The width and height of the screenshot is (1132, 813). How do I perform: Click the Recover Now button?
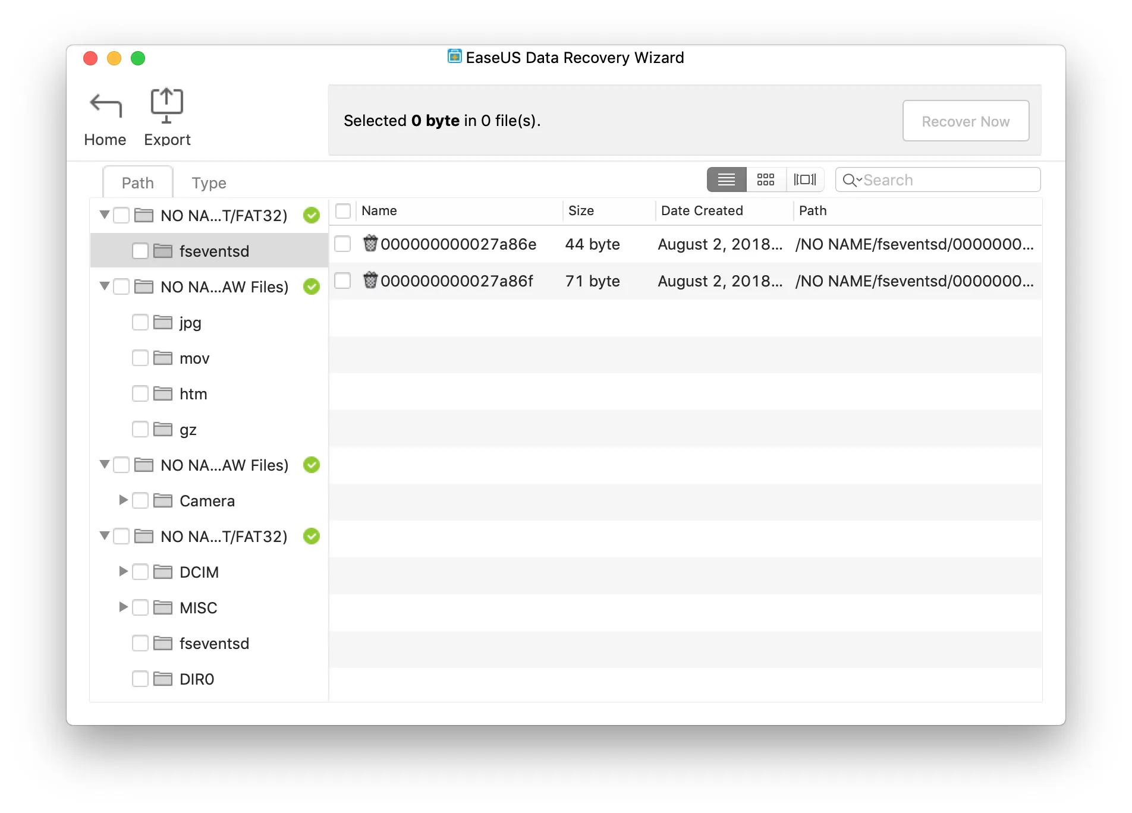(x=966, y=121)
